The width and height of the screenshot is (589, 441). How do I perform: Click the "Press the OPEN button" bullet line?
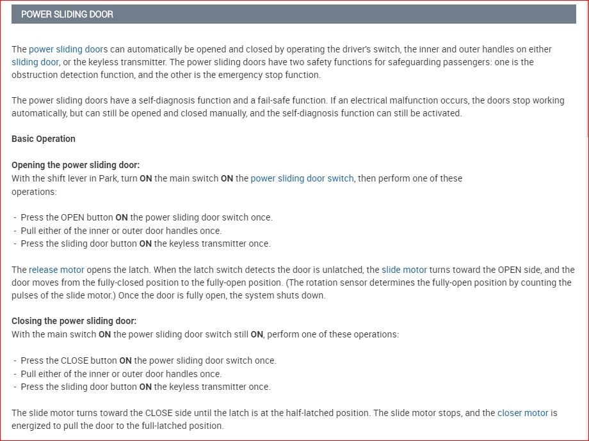point(146,217)
